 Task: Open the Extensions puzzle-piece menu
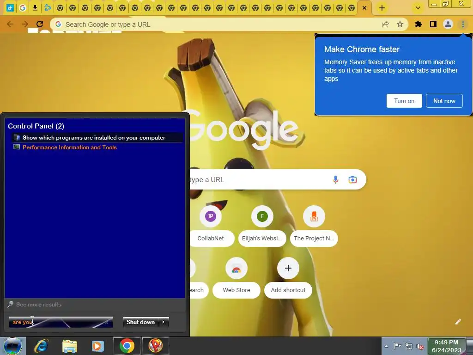coord(418,24)
